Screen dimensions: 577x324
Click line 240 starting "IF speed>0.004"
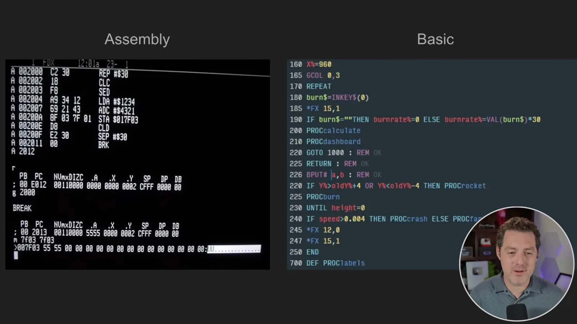[x=386, y=219]
